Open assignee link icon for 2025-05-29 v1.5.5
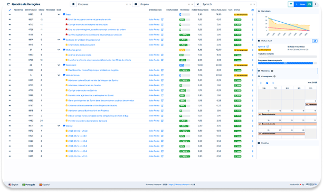 coord(162,156)
